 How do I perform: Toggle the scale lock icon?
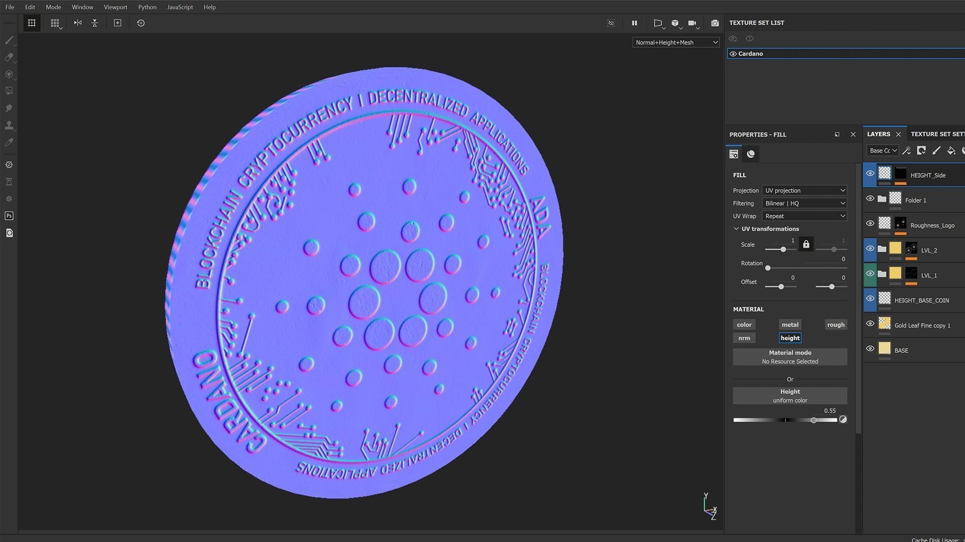pos(806,244)
